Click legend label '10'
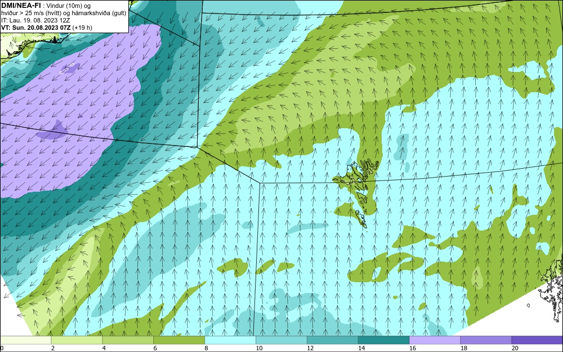Viewport: 563px width, 352px height. (x=259, y=348)
